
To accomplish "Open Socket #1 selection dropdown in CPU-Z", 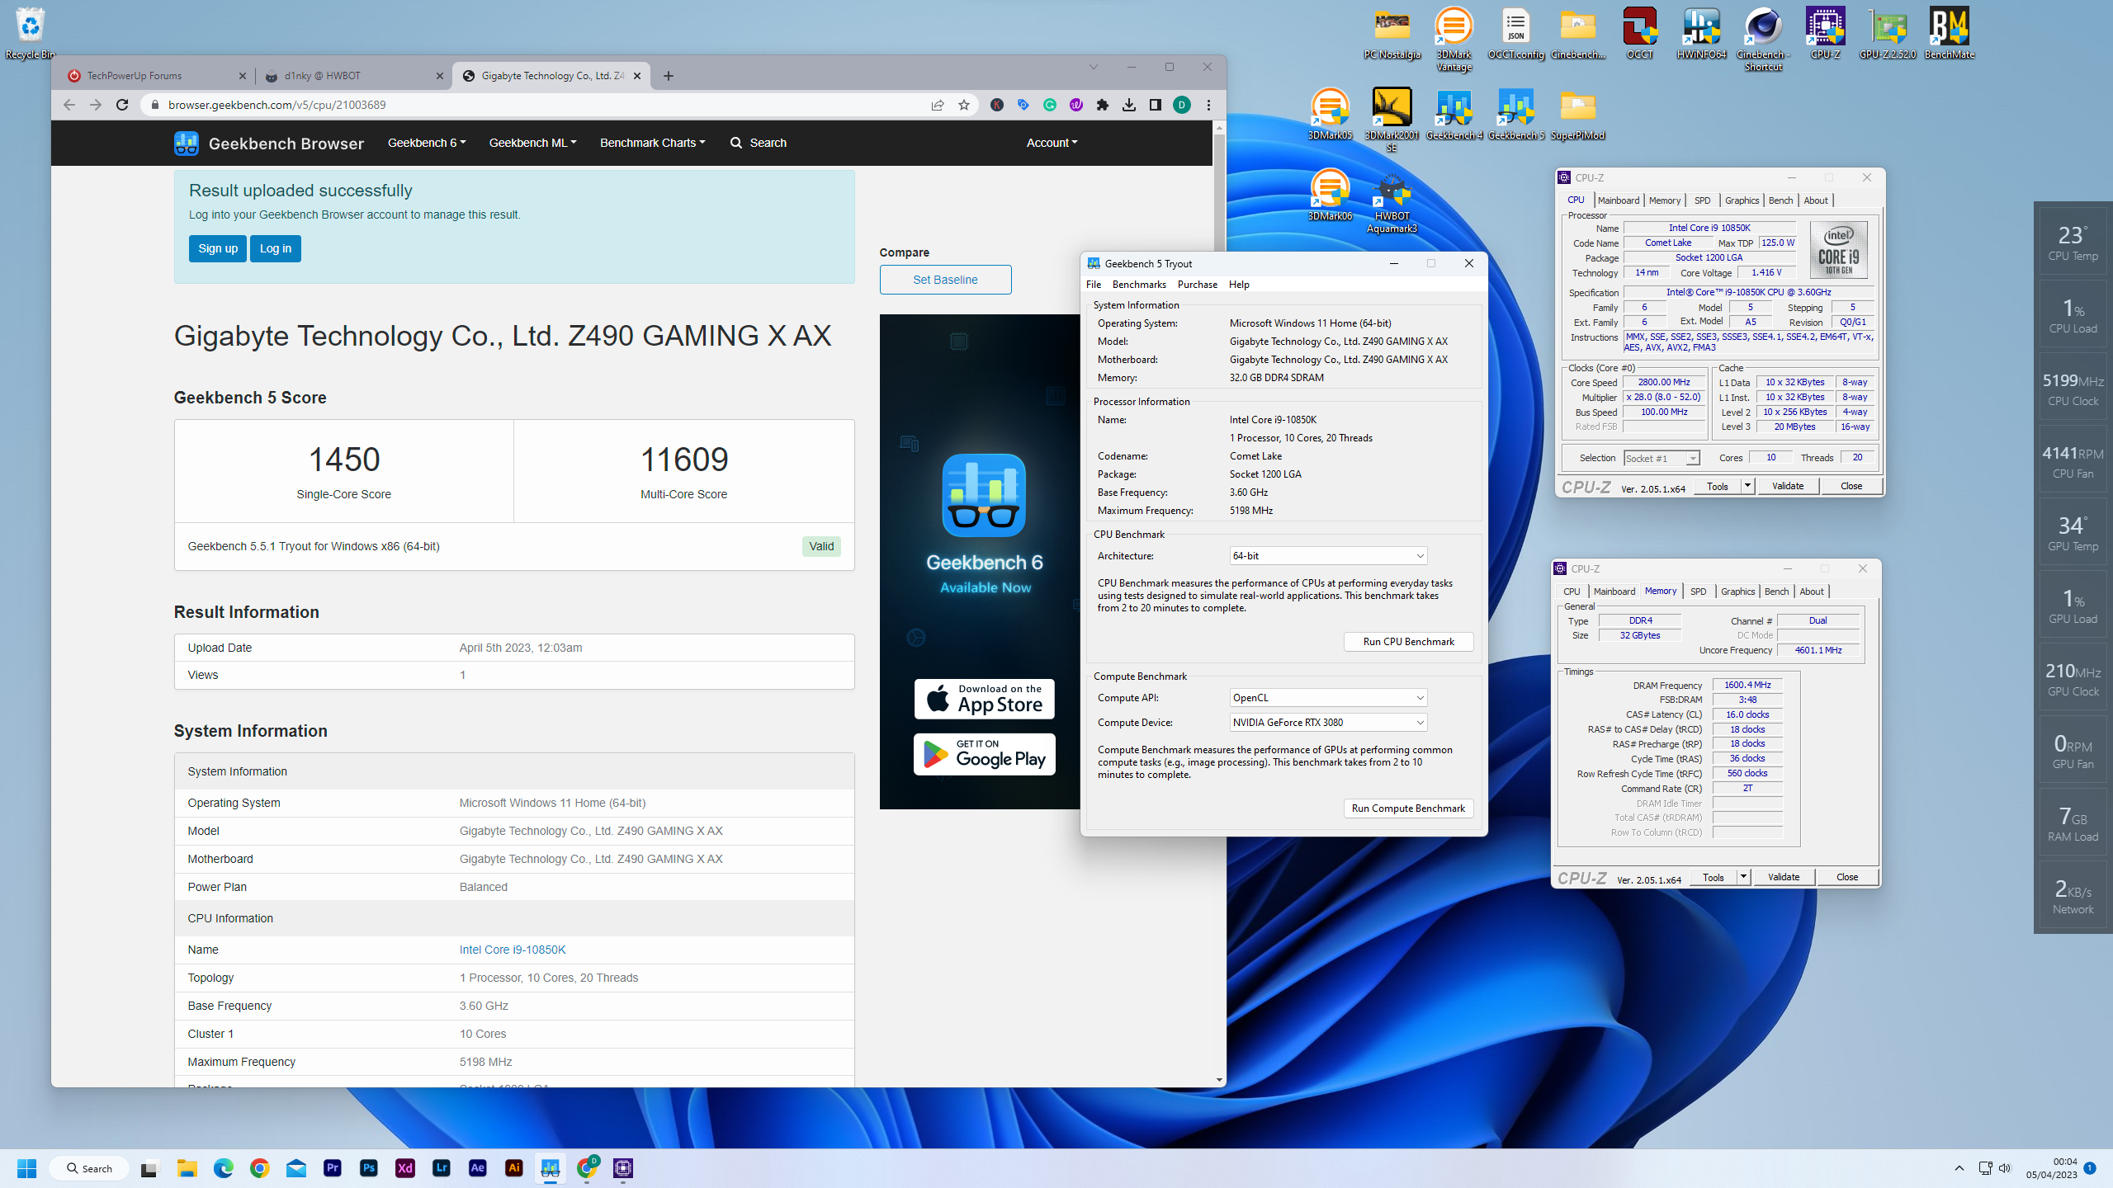I will 1661,458.
